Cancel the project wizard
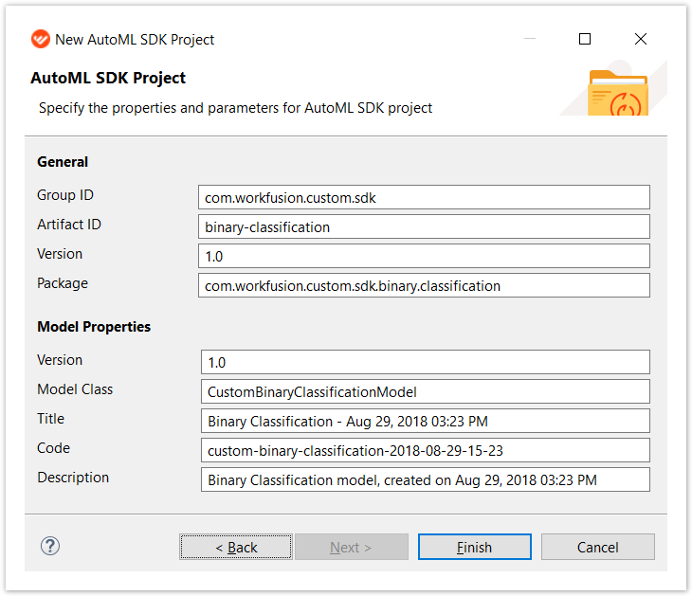This screenshot has height=596, width=692. (597, 547)
